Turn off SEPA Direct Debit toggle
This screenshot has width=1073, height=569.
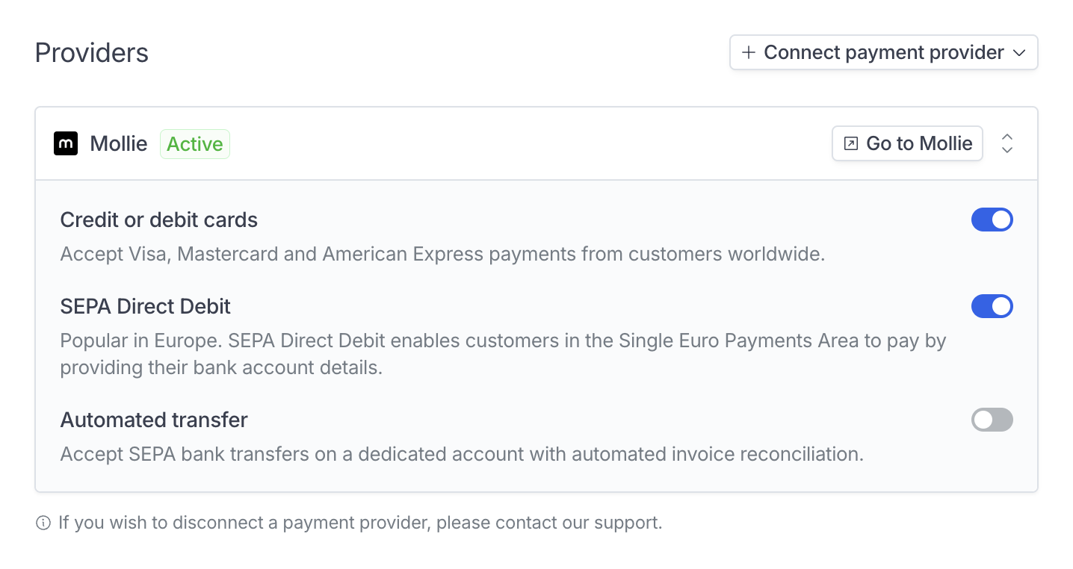coord(992,306)
